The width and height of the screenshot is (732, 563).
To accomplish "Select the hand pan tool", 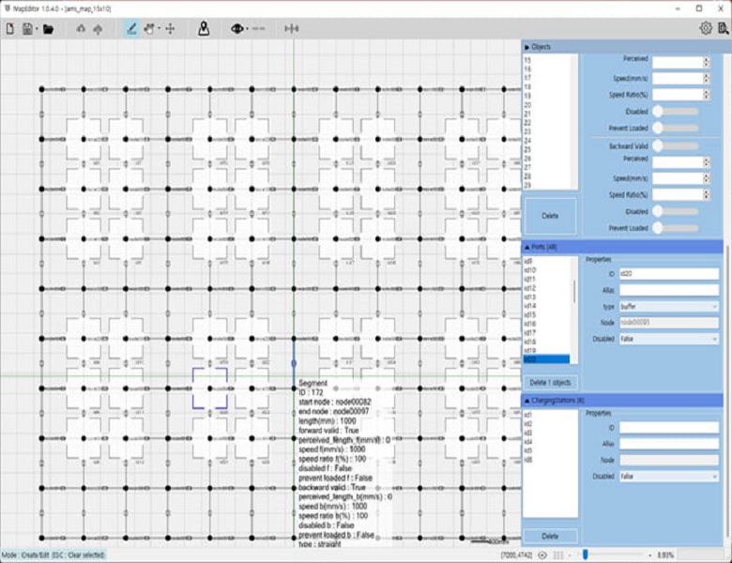I will point(149,29).
